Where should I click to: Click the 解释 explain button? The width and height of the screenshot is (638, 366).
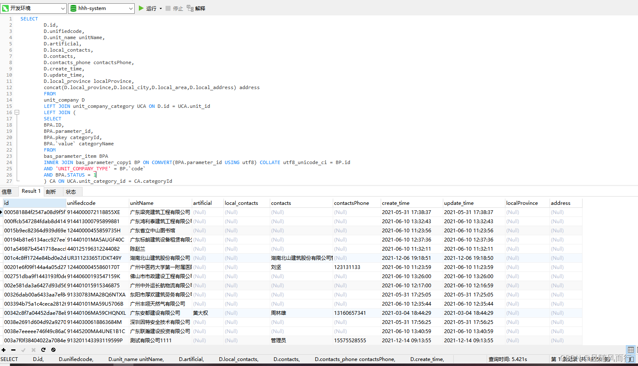point(196,8)
